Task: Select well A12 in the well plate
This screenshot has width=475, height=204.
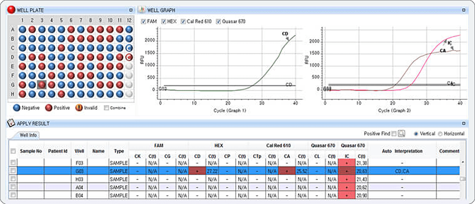Action: coord(129,29)
